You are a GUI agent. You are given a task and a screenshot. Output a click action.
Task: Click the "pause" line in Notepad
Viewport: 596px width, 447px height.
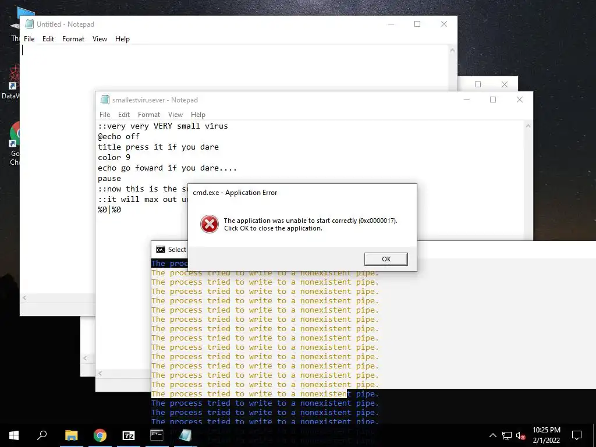[109, 178]
